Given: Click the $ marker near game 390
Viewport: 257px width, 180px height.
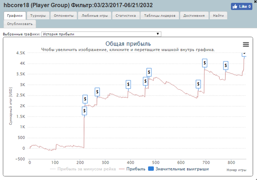Looking at the screenshot, I should coord(128,84).
